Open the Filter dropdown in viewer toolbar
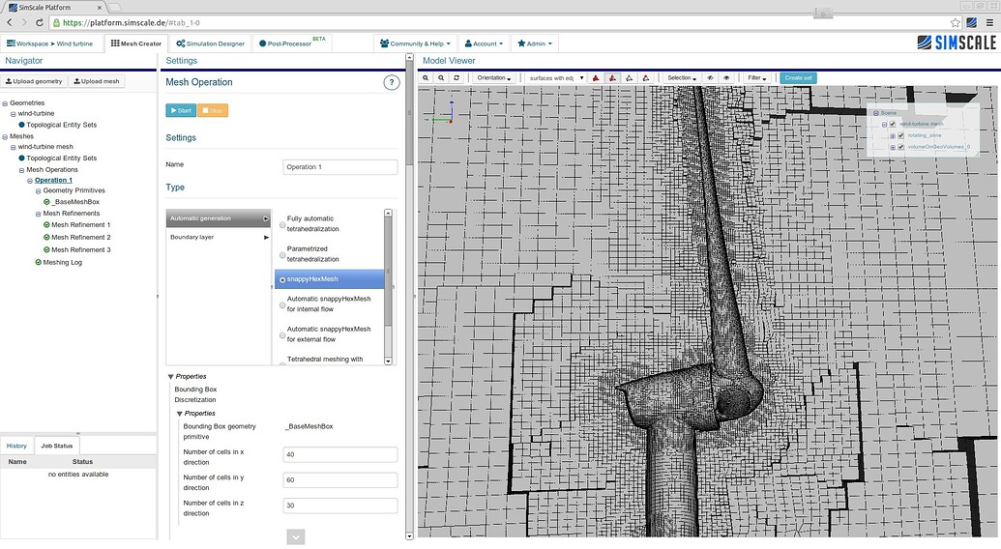 756,77
